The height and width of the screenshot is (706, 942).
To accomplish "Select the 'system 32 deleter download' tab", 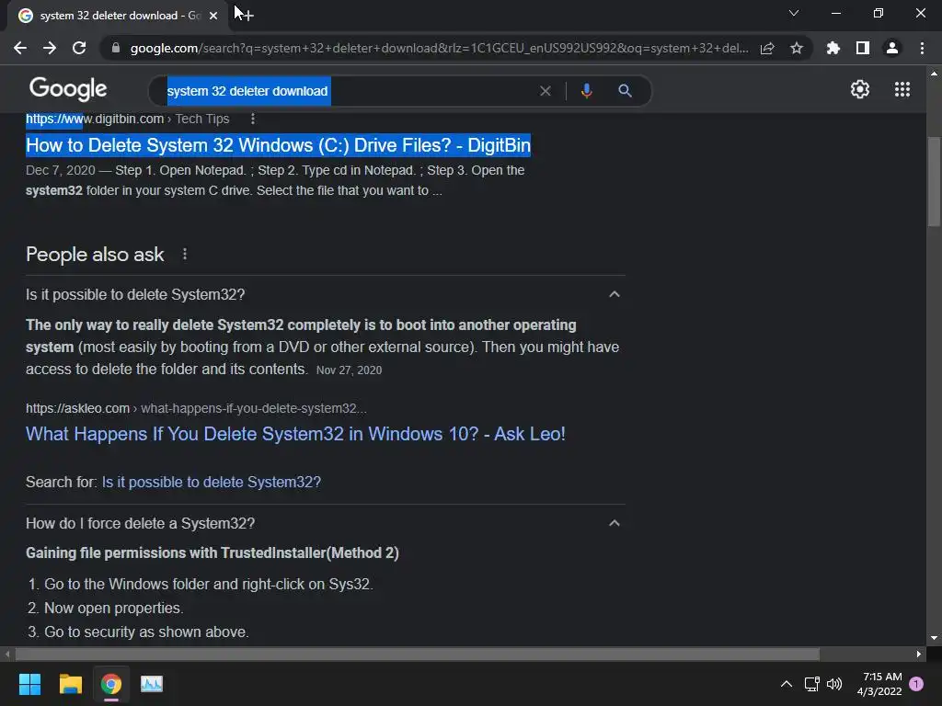I will [x=119, y=16].
